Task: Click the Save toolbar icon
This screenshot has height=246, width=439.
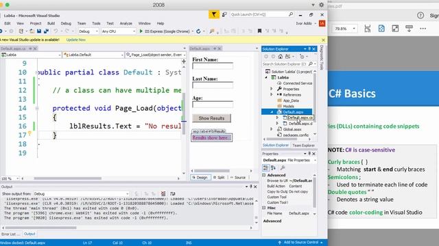Action: (39, 31)
